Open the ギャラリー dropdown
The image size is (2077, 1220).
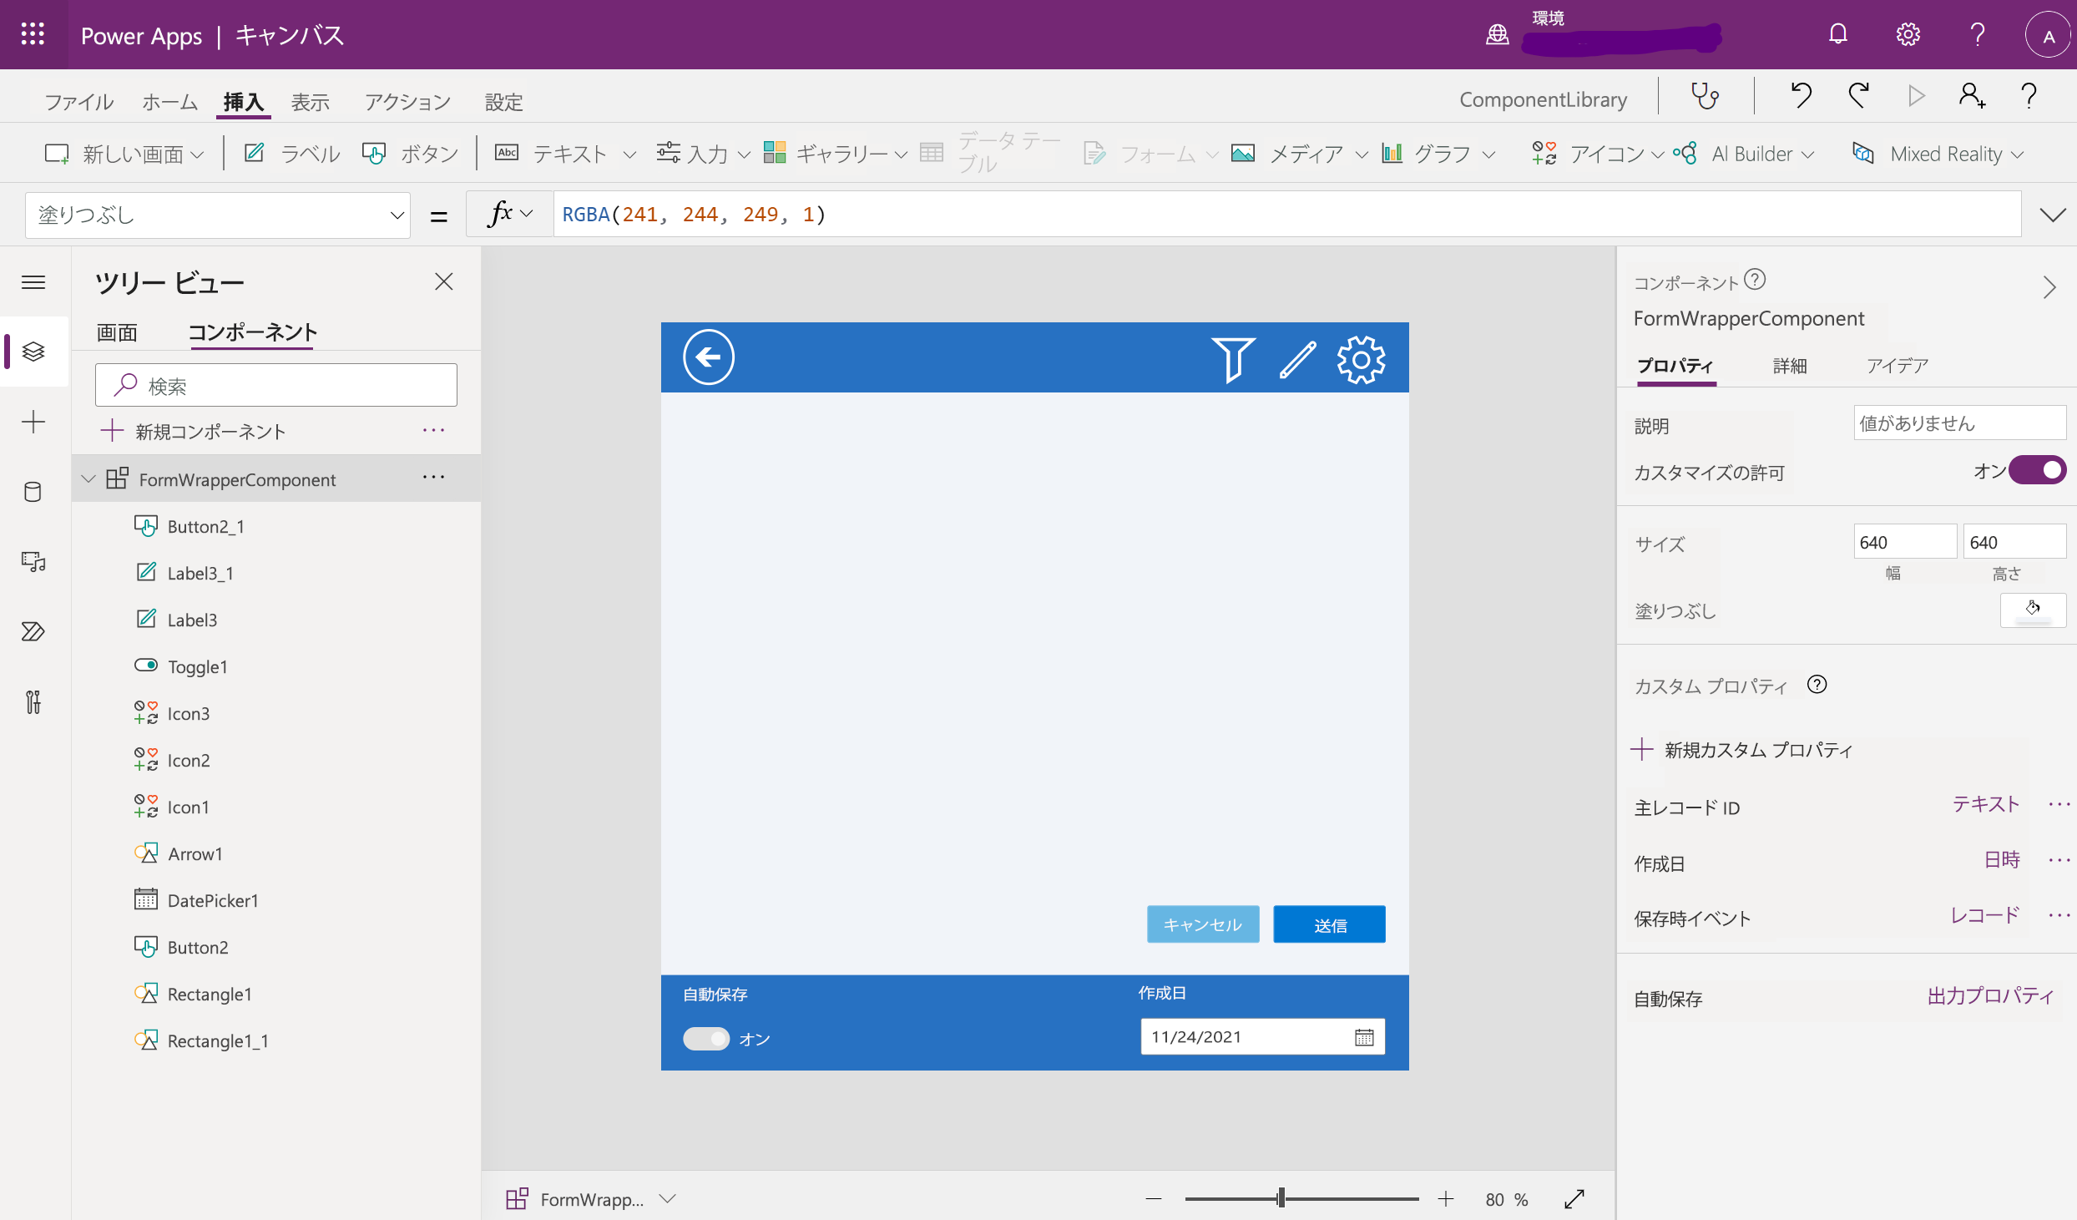click(x=902, y=154)
